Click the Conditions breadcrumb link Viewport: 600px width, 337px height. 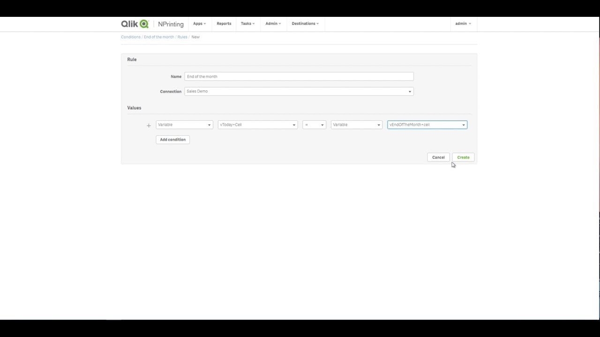coord(130,37)
